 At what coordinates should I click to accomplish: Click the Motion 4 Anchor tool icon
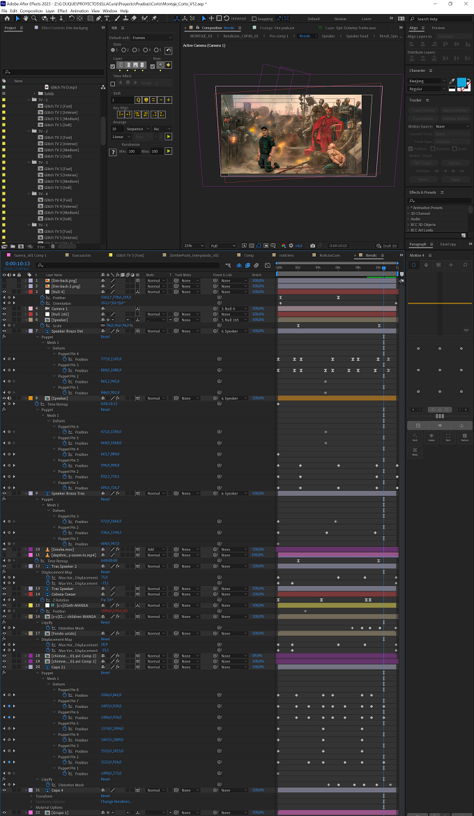coord(461,425)
